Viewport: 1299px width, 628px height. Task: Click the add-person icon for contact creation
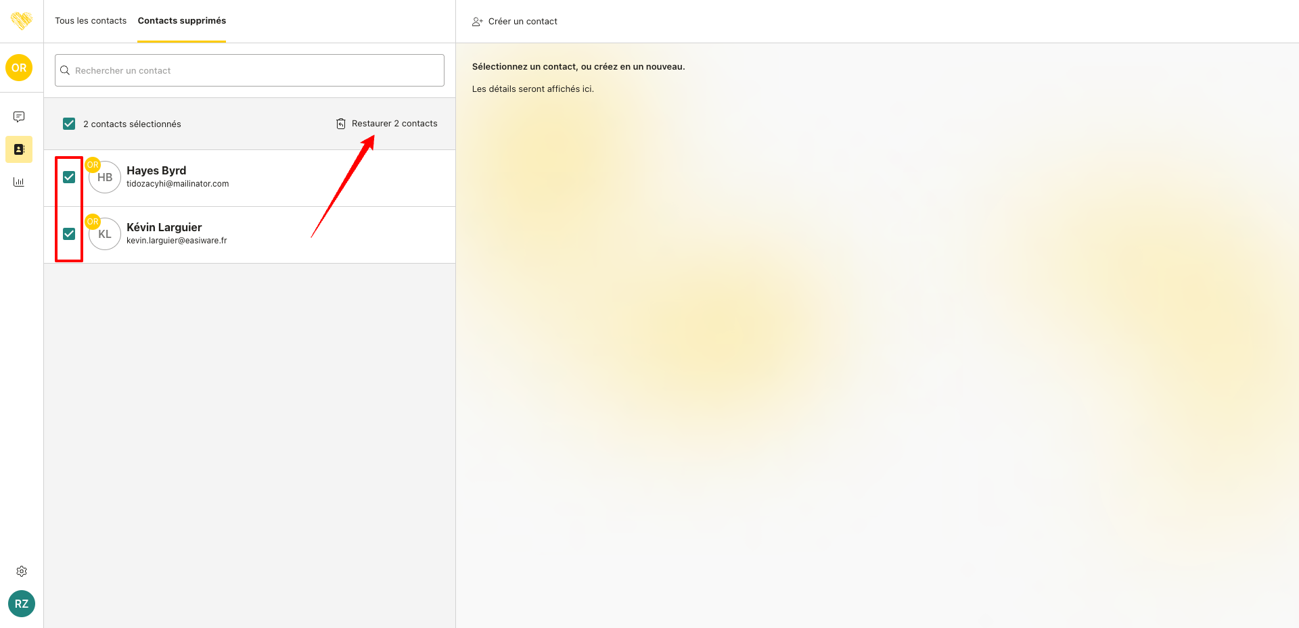[478, 22]
